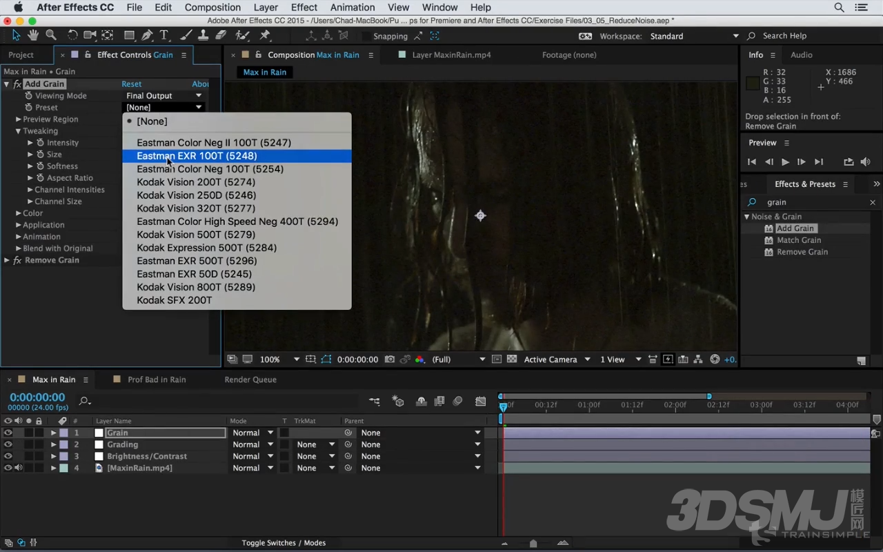This screenshot has width=883, height=552.
Task: Click the current time indicator in timeline
Action: (503, 406)
